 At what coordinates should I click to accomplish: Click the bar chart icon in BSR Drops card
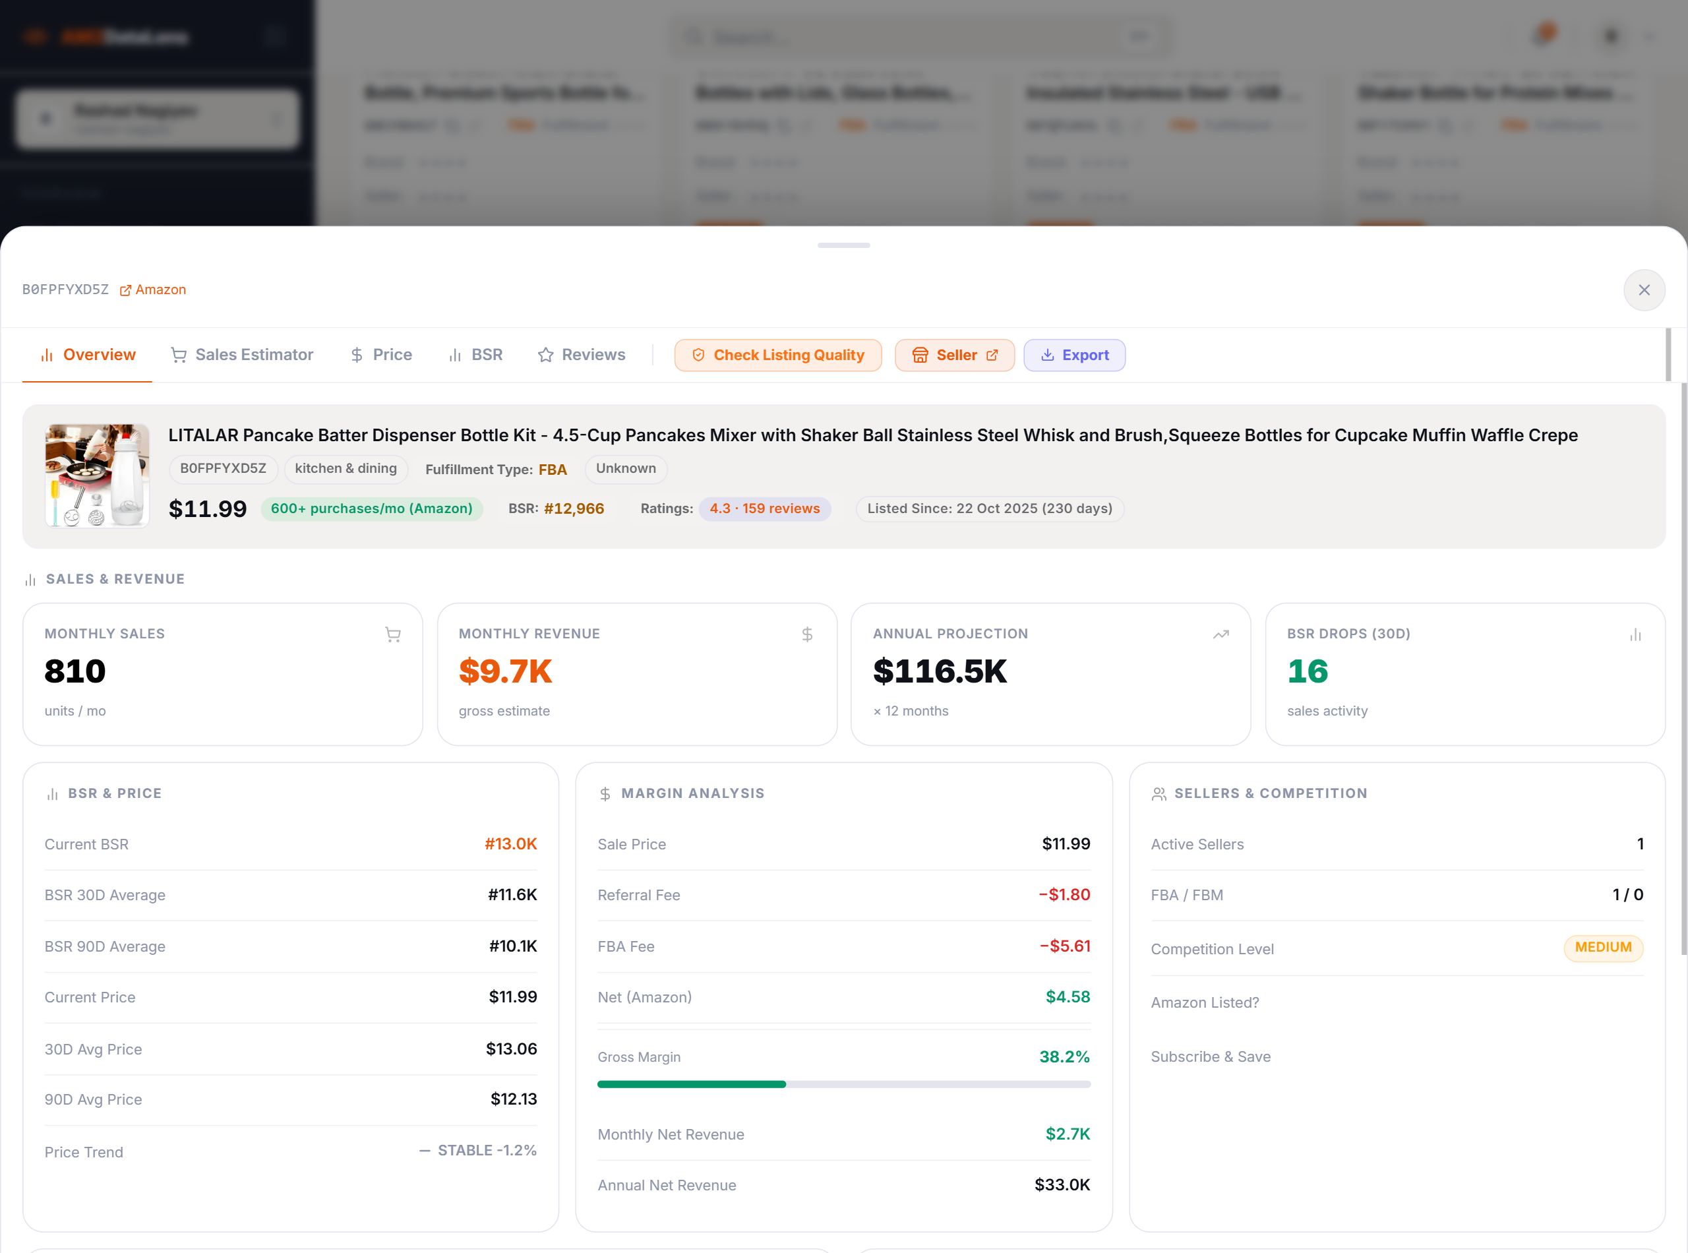tap(1636, 635)
